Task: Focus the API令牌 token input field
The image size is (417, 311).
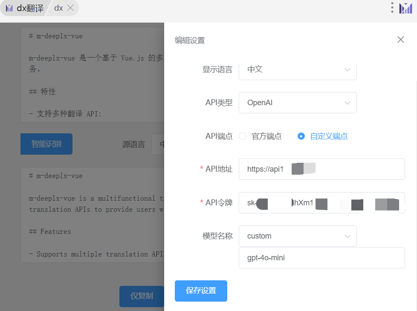Action: 322,202
